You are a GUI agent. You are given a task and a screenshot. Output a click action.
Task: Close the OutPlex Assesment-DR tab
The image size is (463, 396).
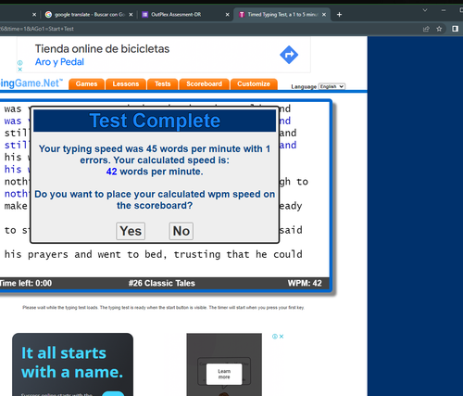point(228,15)
